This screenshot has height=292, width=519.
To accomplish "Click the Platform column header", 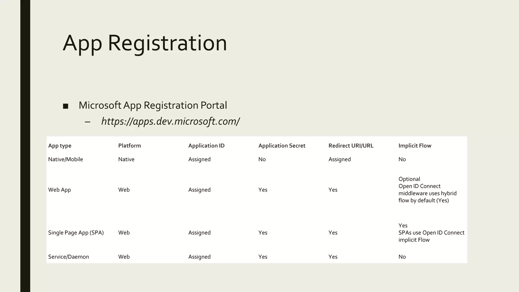I will tap(129, 146).
